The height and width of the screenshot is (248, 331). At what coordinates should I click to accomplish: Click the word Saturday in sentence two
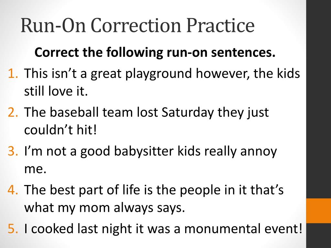(x=188, y=112)
